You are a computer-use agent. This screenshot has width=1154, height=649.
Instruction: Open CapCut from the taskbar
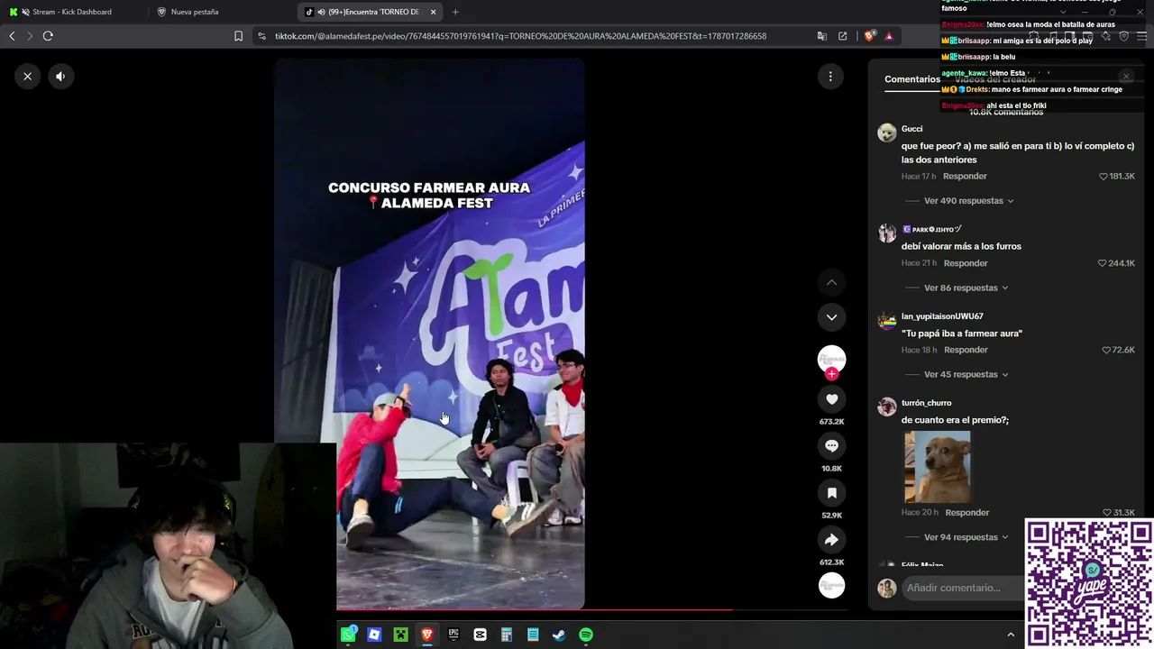480,635
